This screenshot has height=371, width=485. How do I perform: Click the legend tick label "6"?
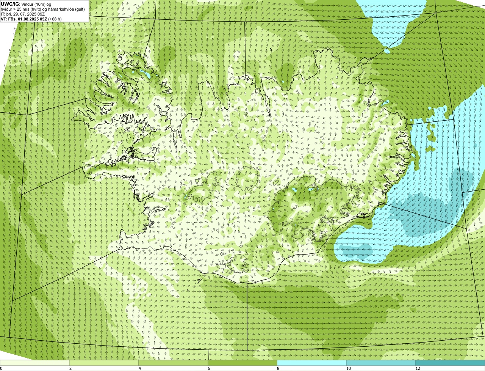pos(209,368)
